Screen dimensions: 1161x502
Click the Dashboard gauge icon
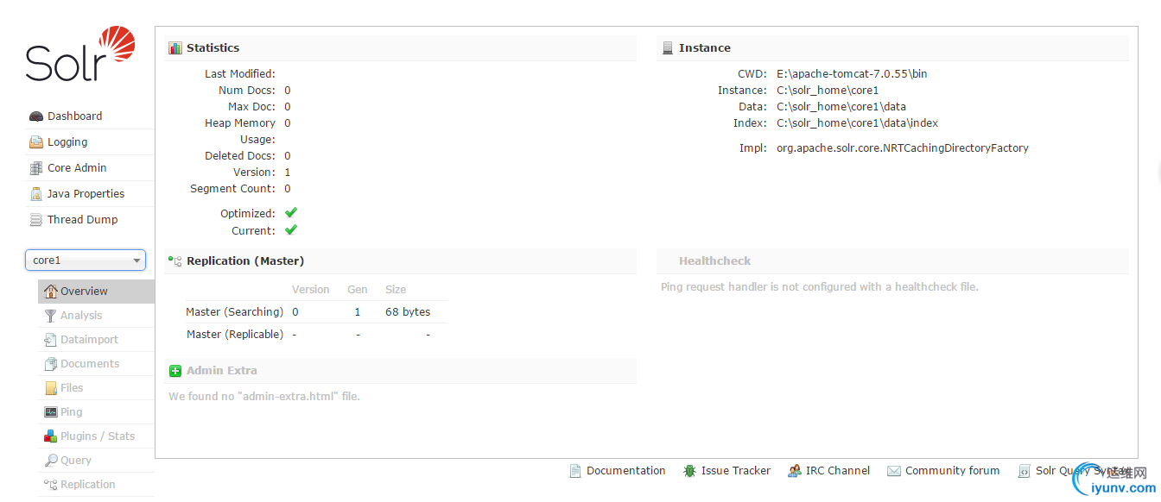(x=36, y=116)
